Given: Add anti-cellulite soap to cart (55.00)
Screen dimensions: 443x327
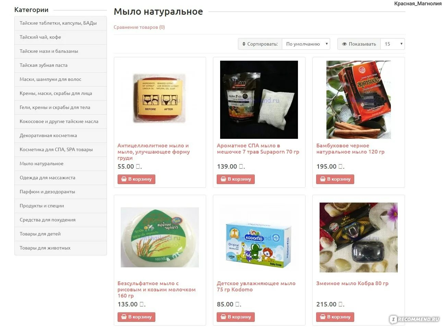Looking at the screenshot, I should (136, 179).
